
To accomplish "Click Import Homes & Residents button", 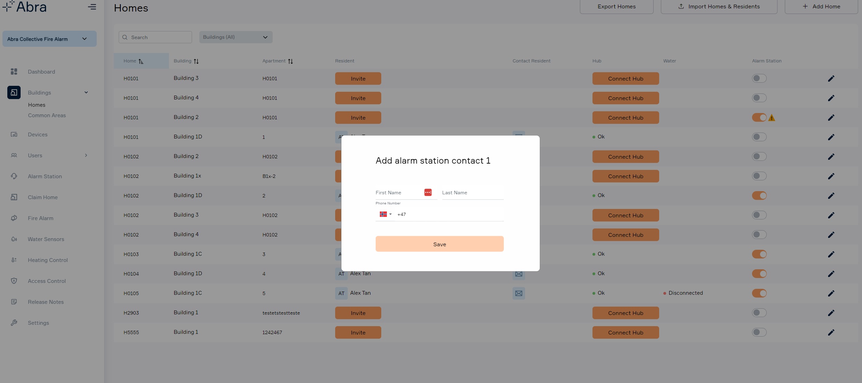I will pyautogui.click(x=719, y=7).
